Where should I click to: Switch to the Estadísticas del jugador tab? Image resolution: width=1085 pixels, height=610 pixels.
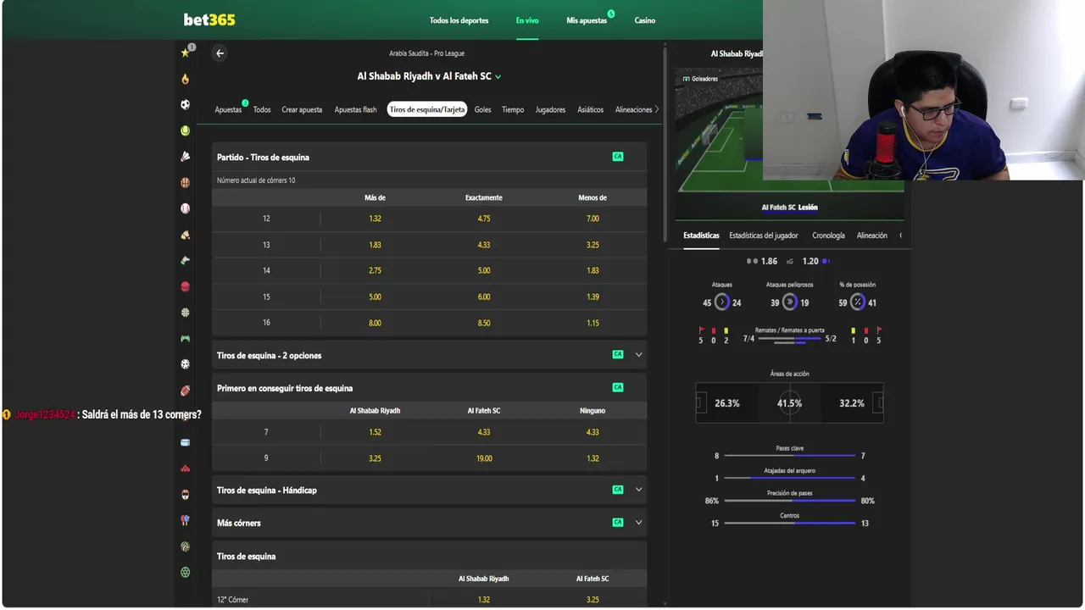pos(764,236)
